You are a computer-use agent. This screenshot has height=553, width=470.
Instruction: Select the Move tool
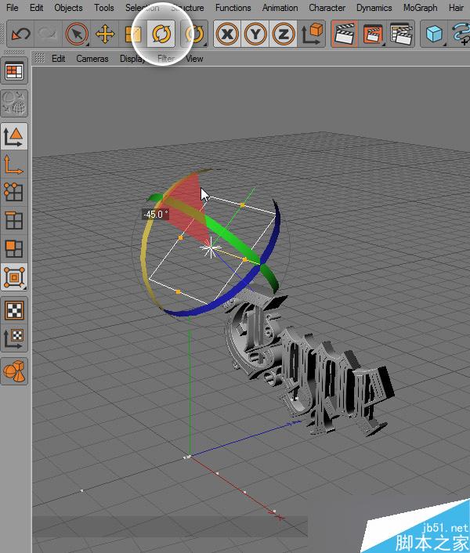tap(105, 34)
